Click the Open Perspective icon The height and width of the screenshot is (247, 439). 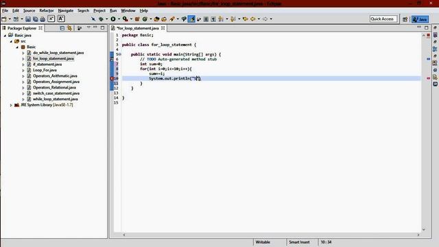click(x=405, y=19)
